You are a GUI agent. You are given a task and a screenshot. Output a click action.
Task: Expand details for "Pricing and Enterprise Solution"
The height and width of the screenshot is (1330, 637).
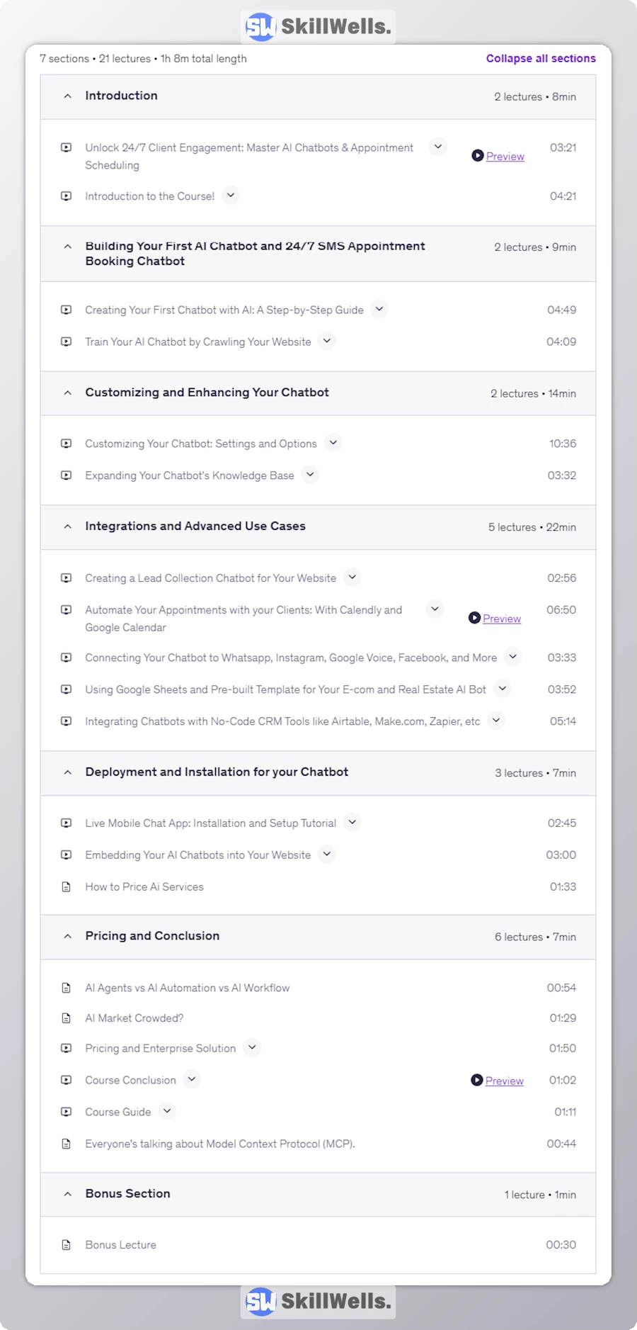pyautogui.click(x=251, y=1047)
